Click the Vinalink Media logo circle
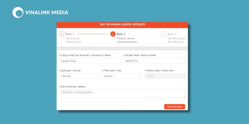Screen dimensions: 249x124 point(18,12)
